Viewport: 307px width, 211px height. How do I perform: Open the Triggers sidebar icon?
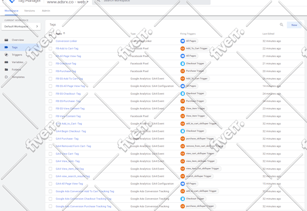click(6, 55)
